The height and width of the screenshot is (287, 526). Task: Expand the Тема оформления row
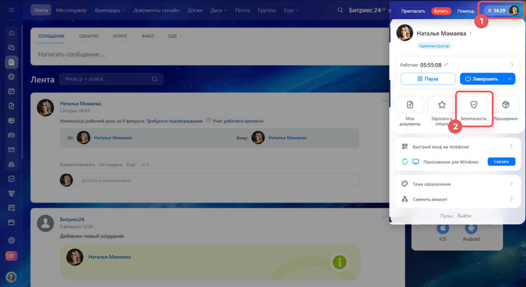(x=458, y=184)
